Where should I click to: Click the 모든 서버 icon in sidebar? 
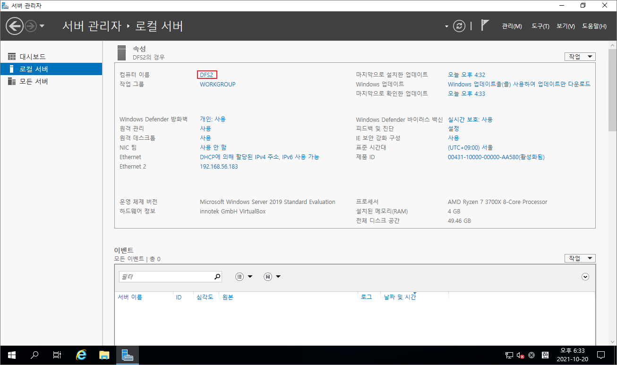click(x=12, y=81)
